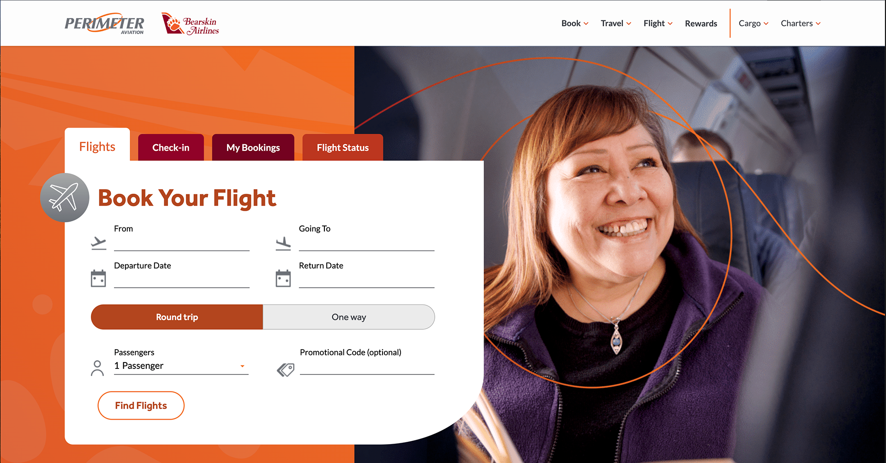
Task: Click the landing plane icon beside Going To
Action: click(x=283, y=243)
